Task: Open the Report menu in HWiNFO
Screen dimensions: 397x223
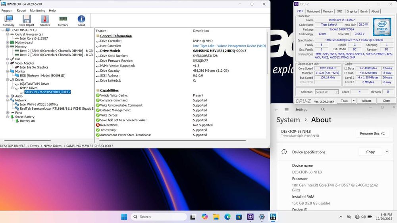Action: 21,11
